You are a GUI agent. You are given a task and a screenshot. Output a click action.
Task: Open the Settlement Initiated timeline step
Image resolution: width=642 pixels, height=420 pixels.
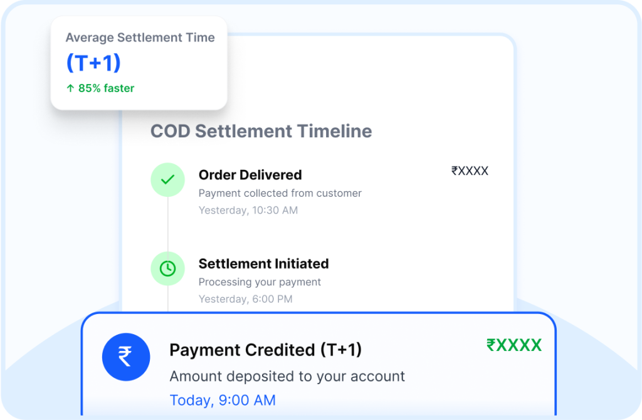coord(263,264)
